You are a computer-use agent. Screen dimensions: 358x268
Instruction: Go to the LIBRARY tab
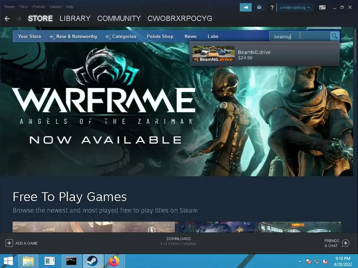75,18
